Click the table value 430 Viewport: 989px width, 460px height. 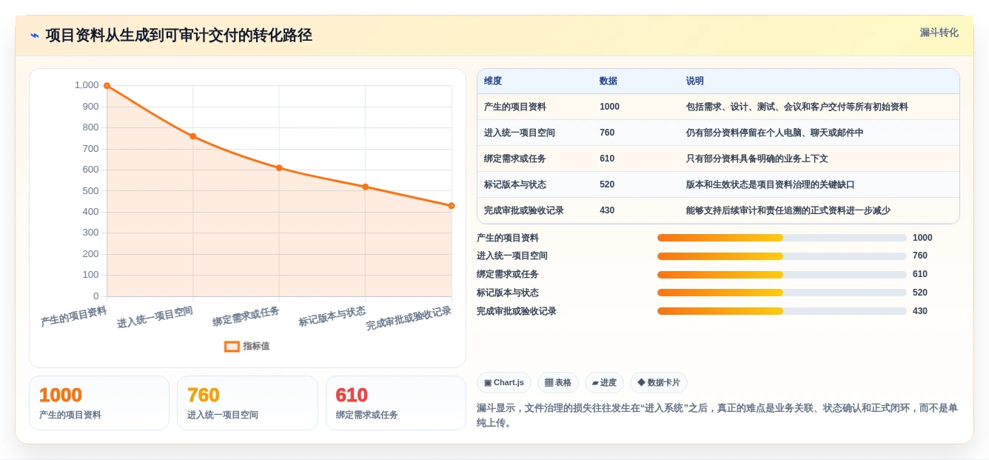click(x=607, y=210)
